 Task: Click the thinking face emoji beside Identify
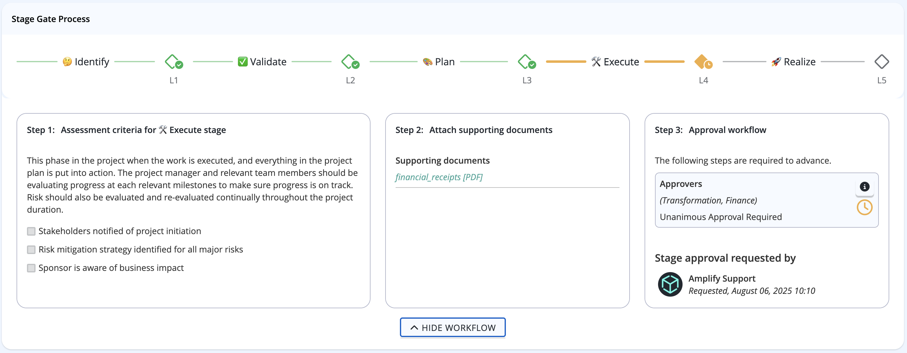pyautogui.click(x=67, y=62)
